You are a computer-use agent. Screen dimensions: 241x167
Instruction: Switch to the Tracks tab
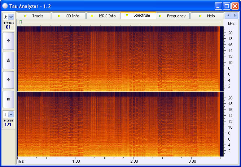coord(34,16)
